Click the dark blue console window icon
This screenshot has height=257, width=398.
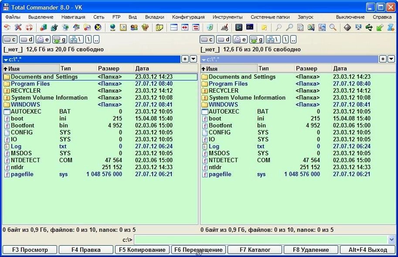[x=250, y=27]
